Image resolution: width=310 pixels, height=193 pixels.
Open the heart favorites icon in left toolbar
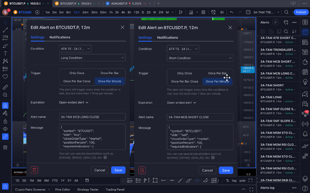click(x=5, y=76)
